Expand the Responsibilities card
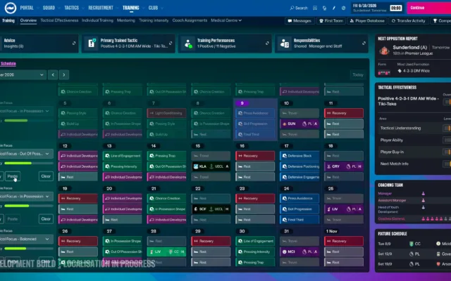The width and height of the screenshot is (451, 281). [364, 44]
